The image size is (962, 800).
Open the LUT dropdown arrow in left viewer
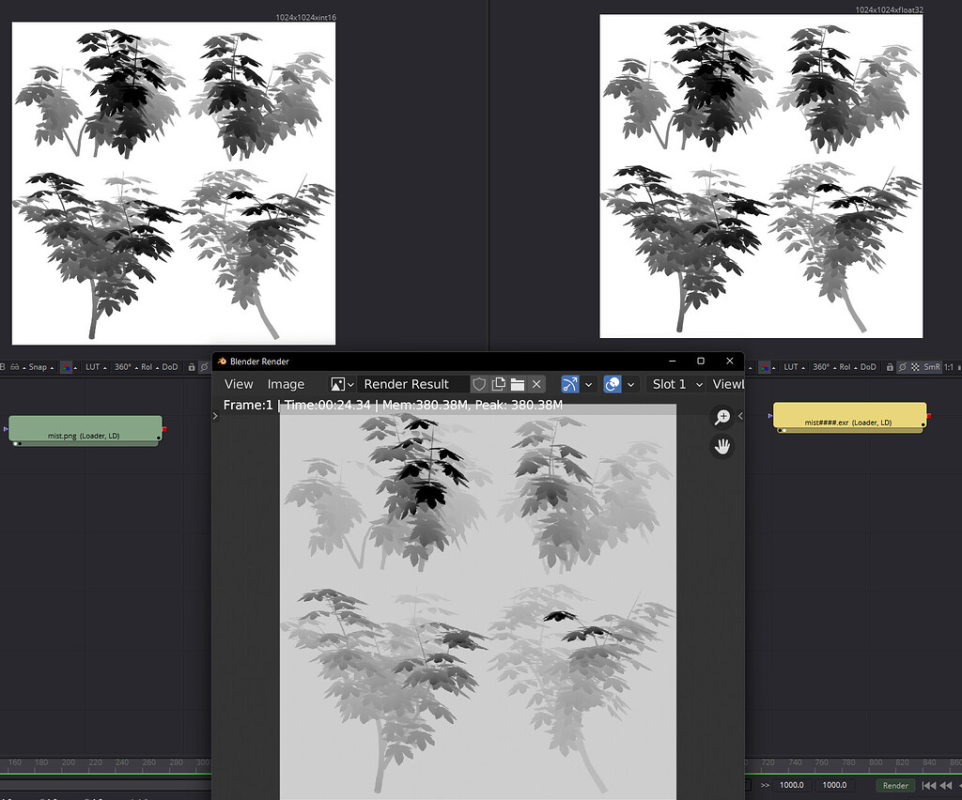pos(105,367)
